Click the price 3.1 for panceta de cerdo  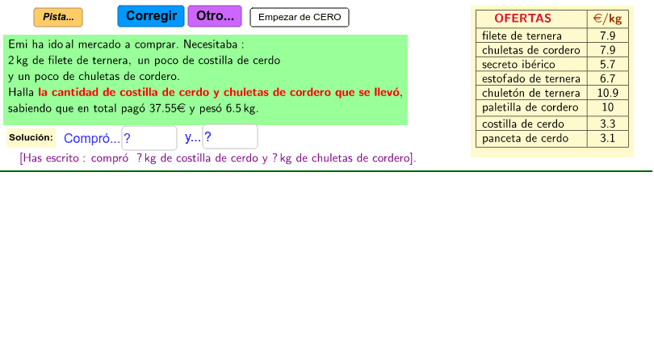pos(608,139)
